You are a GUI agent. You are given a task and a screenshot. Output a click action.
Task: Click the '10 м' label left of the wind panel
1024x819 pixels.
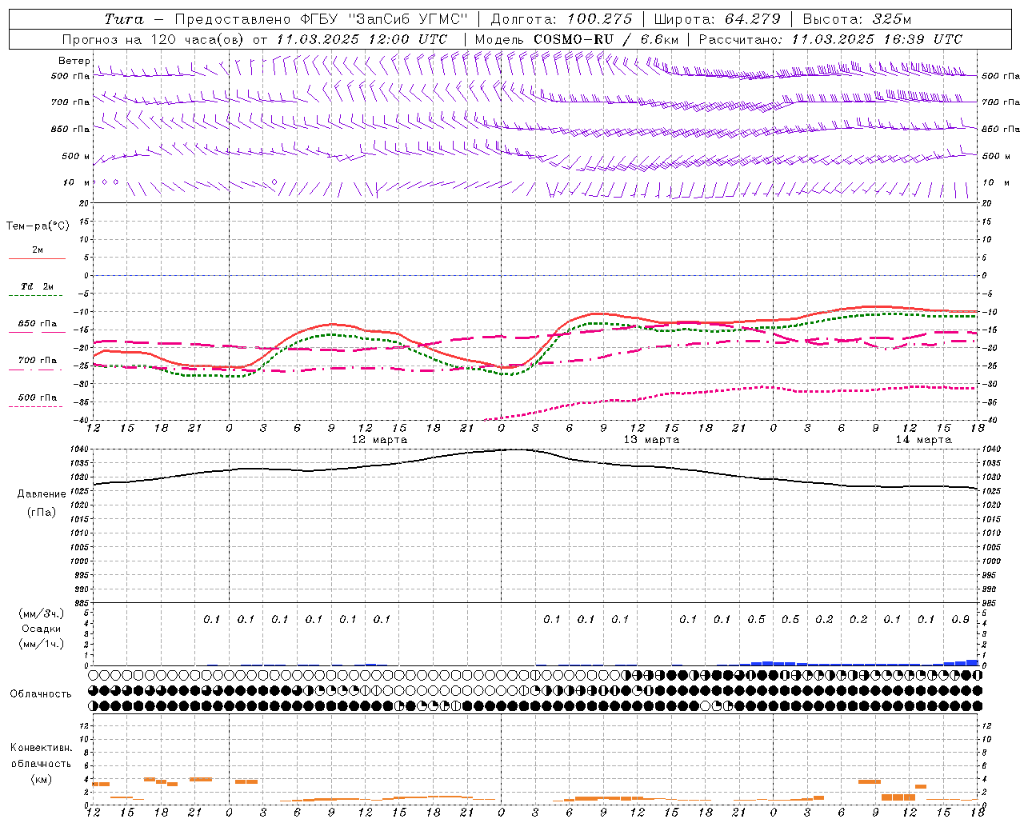pos(77,182)
